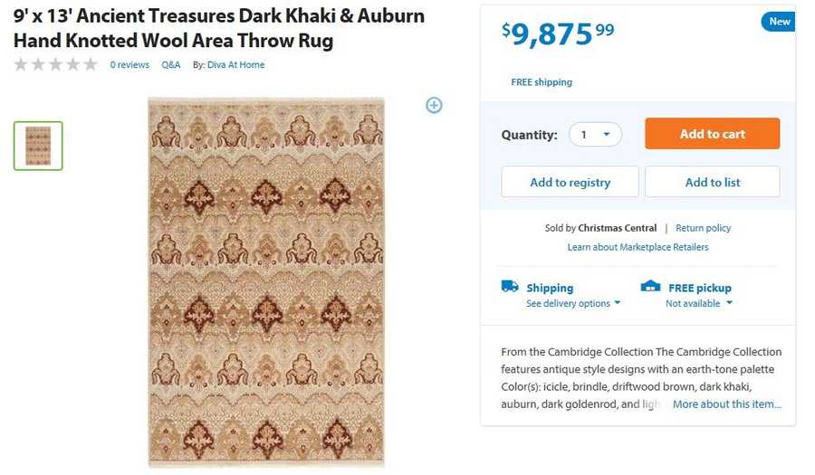Expand the Not available pickup dropdown
Viewport: 815px width, 475px height.
pos(698,304)
